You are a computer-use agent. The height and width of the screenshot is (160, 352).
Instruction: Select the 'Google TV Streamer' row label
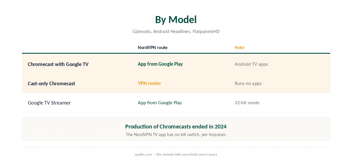(49, 103)
